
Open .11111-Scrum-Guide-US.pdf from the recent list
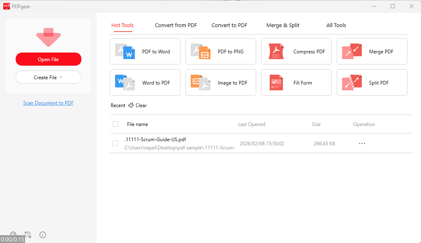[155, 140]
